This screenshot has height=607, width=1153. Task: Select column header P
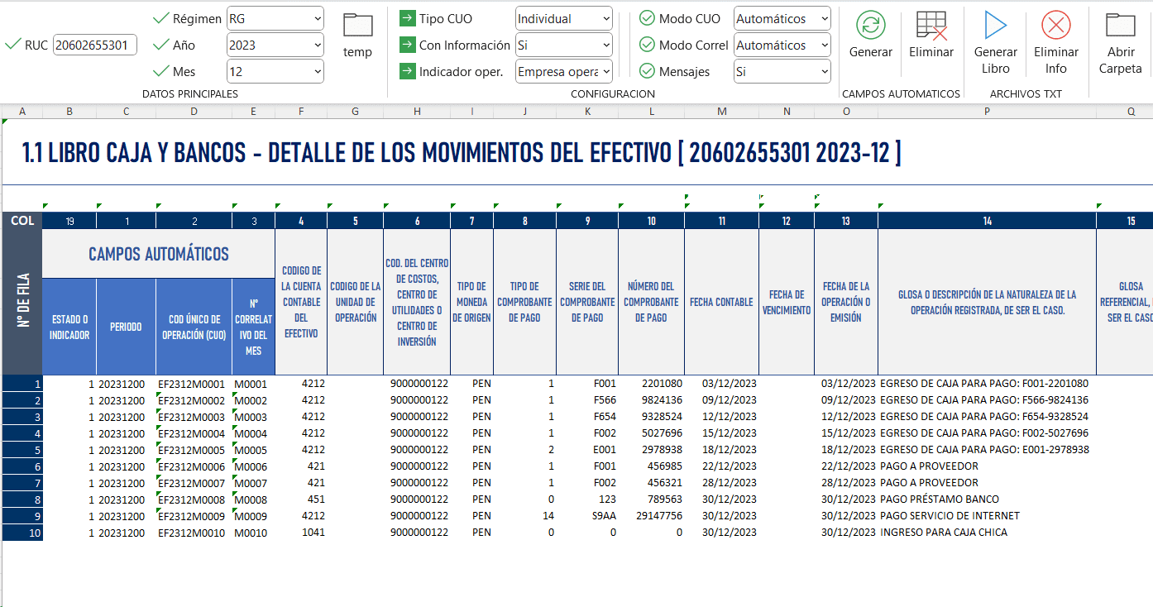click(987, 111)
